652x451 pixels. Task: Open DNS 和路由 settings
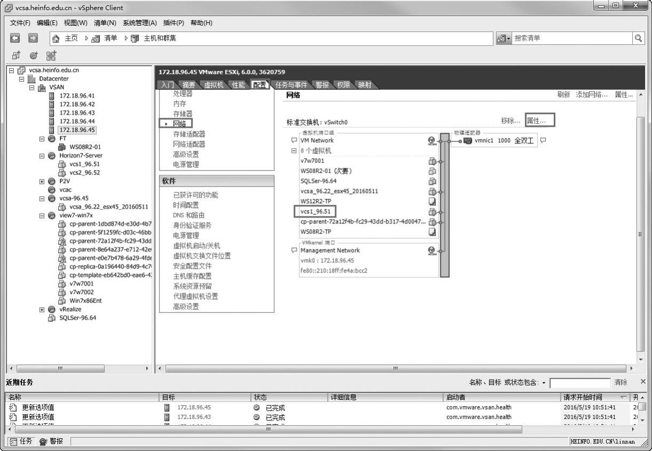189,215
